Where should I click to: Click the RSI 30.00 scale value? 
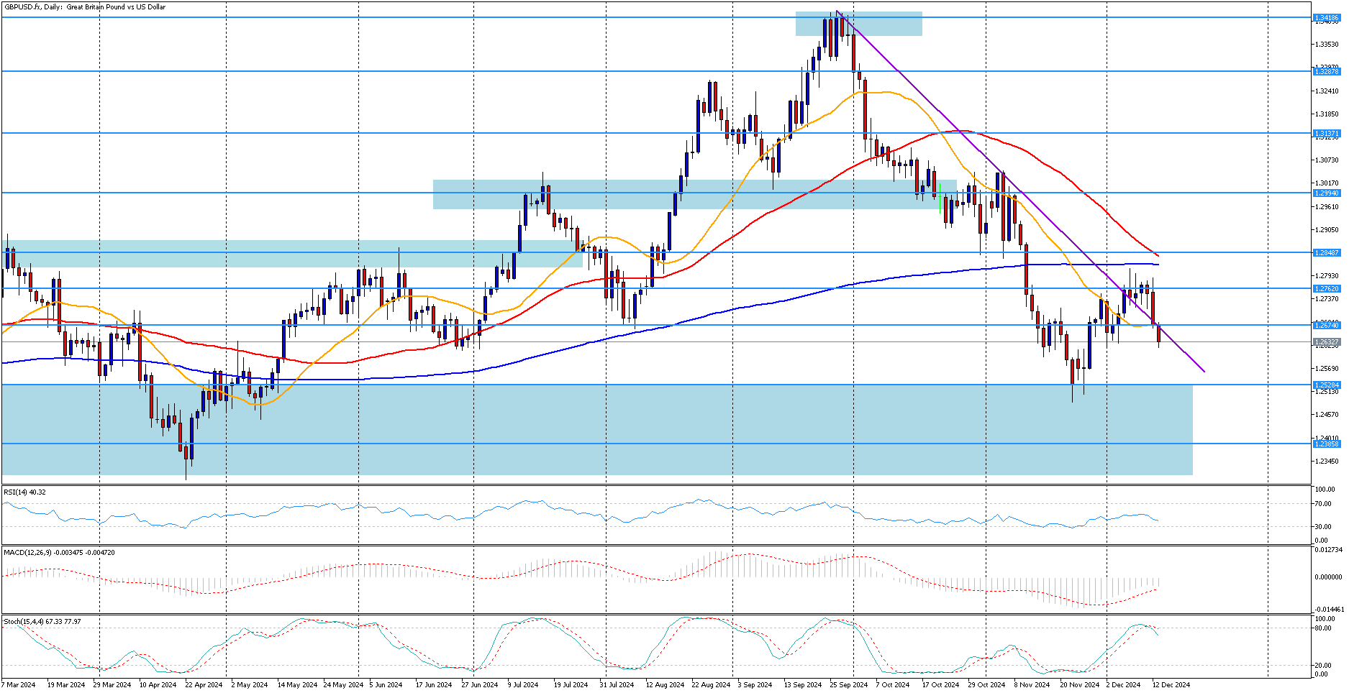[x=1322, y=526]
